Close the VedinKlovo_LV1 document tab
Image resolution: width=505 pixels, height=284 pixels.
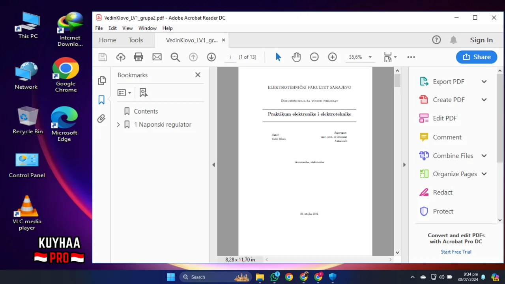[x=223, y=40]
